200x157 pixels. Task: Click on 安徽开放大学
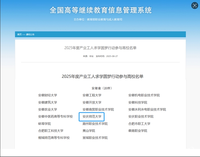pyautogui.click(x=92, y=102)
